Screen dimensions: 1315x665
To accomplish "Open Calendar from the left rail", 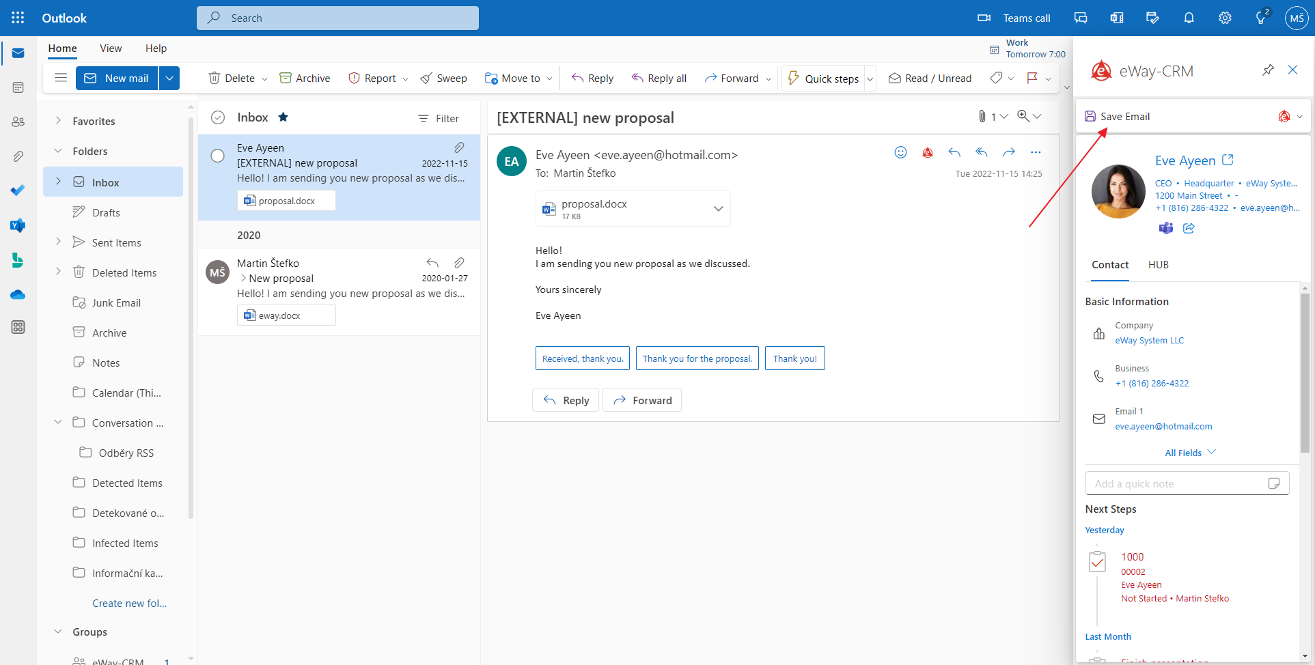I will point(18,87).
